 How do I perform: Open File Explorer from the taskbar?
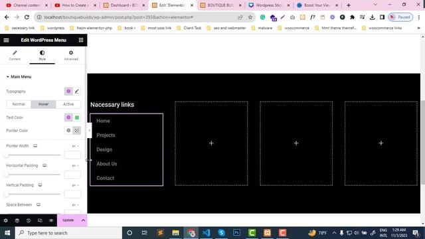coord(175,233)
